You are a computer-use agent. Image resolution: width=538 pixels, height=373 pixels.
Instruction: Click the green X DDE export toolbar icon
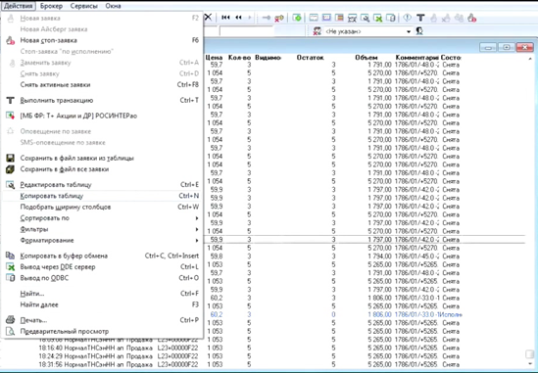point(377,18)
